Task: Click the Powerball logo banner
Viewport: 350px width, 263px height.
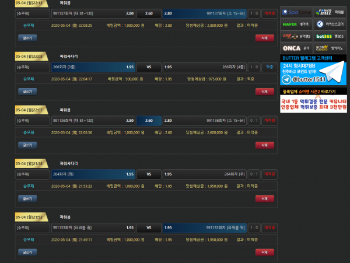Action: point(330,12)
